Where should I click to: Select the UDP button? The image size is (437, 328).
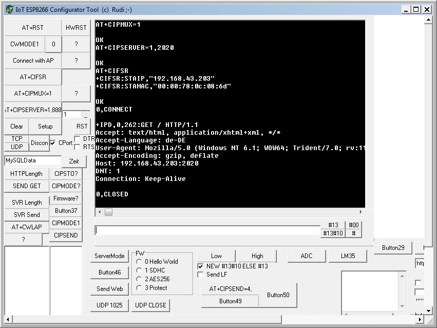click(17, 147)
